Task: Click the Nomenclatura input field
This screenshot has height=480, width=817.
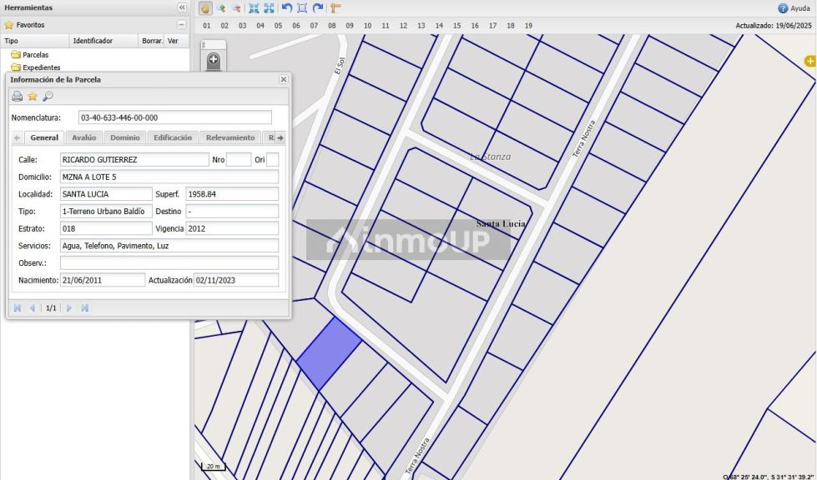Action: [174, 117]
